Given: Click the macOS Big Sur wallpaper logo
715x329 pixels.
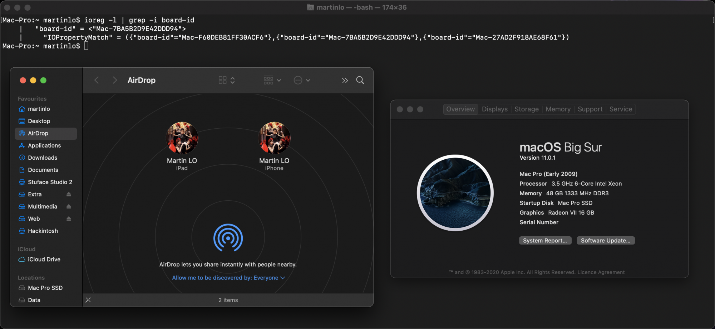Looking at the screenshot, I should [455, 193].
